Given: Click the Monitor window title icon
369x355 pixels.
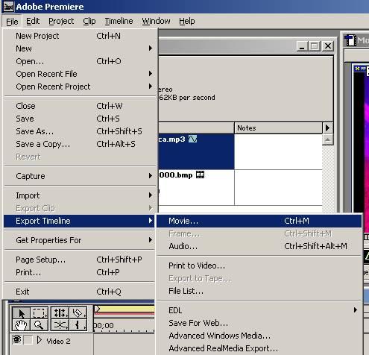Looking at the screenshot, I should (350, 40).
